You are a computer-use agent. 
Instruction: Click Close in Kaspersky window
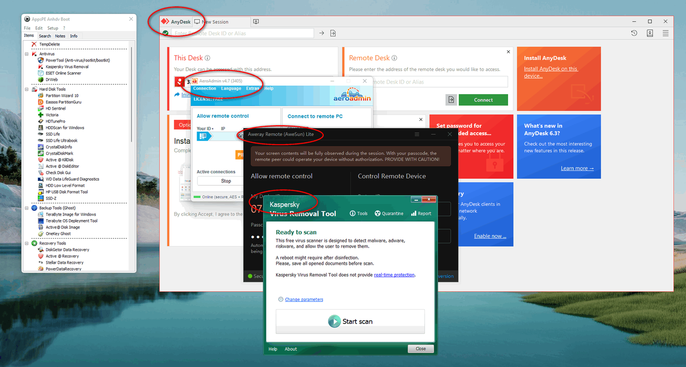pos(421,349)
